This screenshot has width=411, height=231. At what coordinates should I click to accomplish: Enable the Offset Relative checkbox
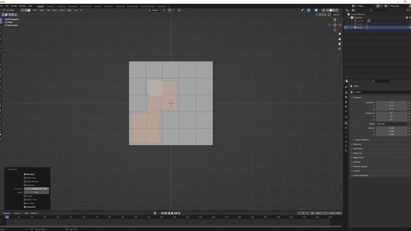tap(25, 182)
